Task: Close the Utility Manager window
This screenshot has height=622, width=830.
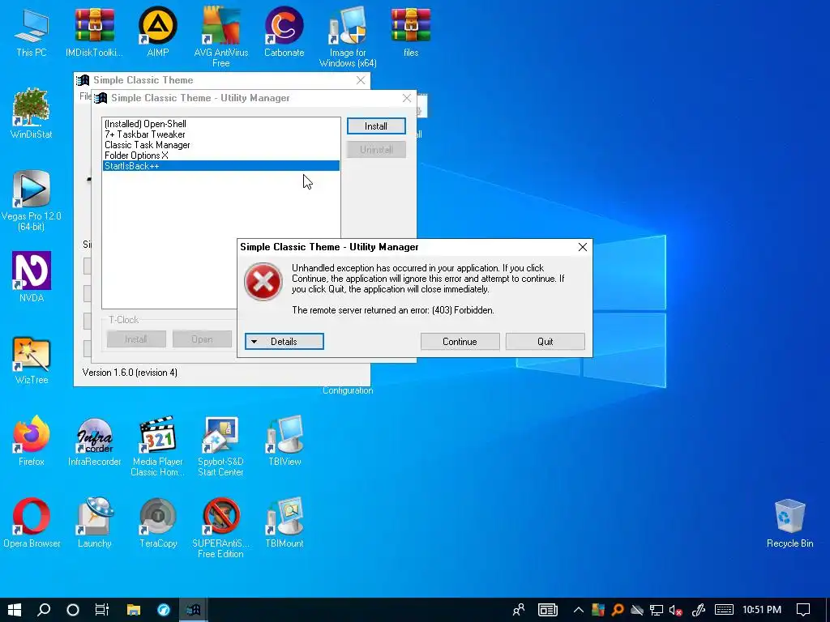Action: point(407,98)
